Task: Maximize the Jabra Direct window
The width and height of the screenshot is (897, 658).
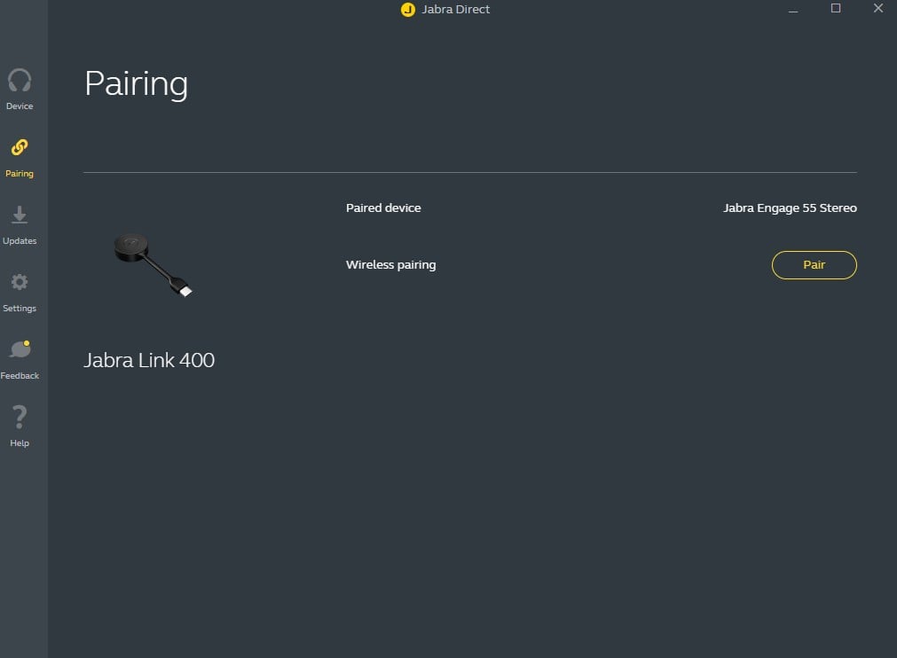Action: 835,9
